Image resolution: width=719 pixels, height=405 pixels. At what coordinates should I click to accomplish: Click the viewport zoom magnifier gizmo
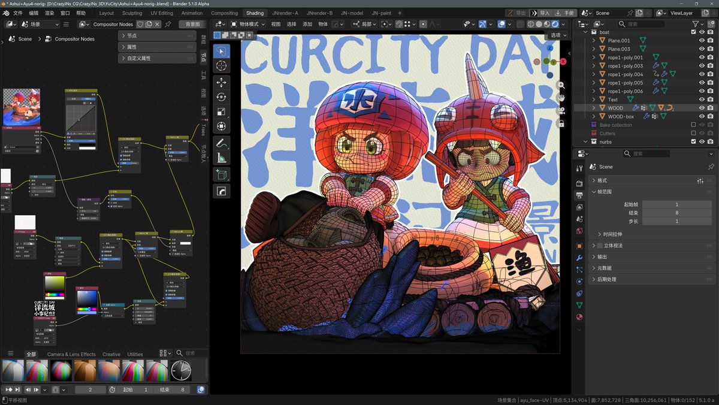561,85
